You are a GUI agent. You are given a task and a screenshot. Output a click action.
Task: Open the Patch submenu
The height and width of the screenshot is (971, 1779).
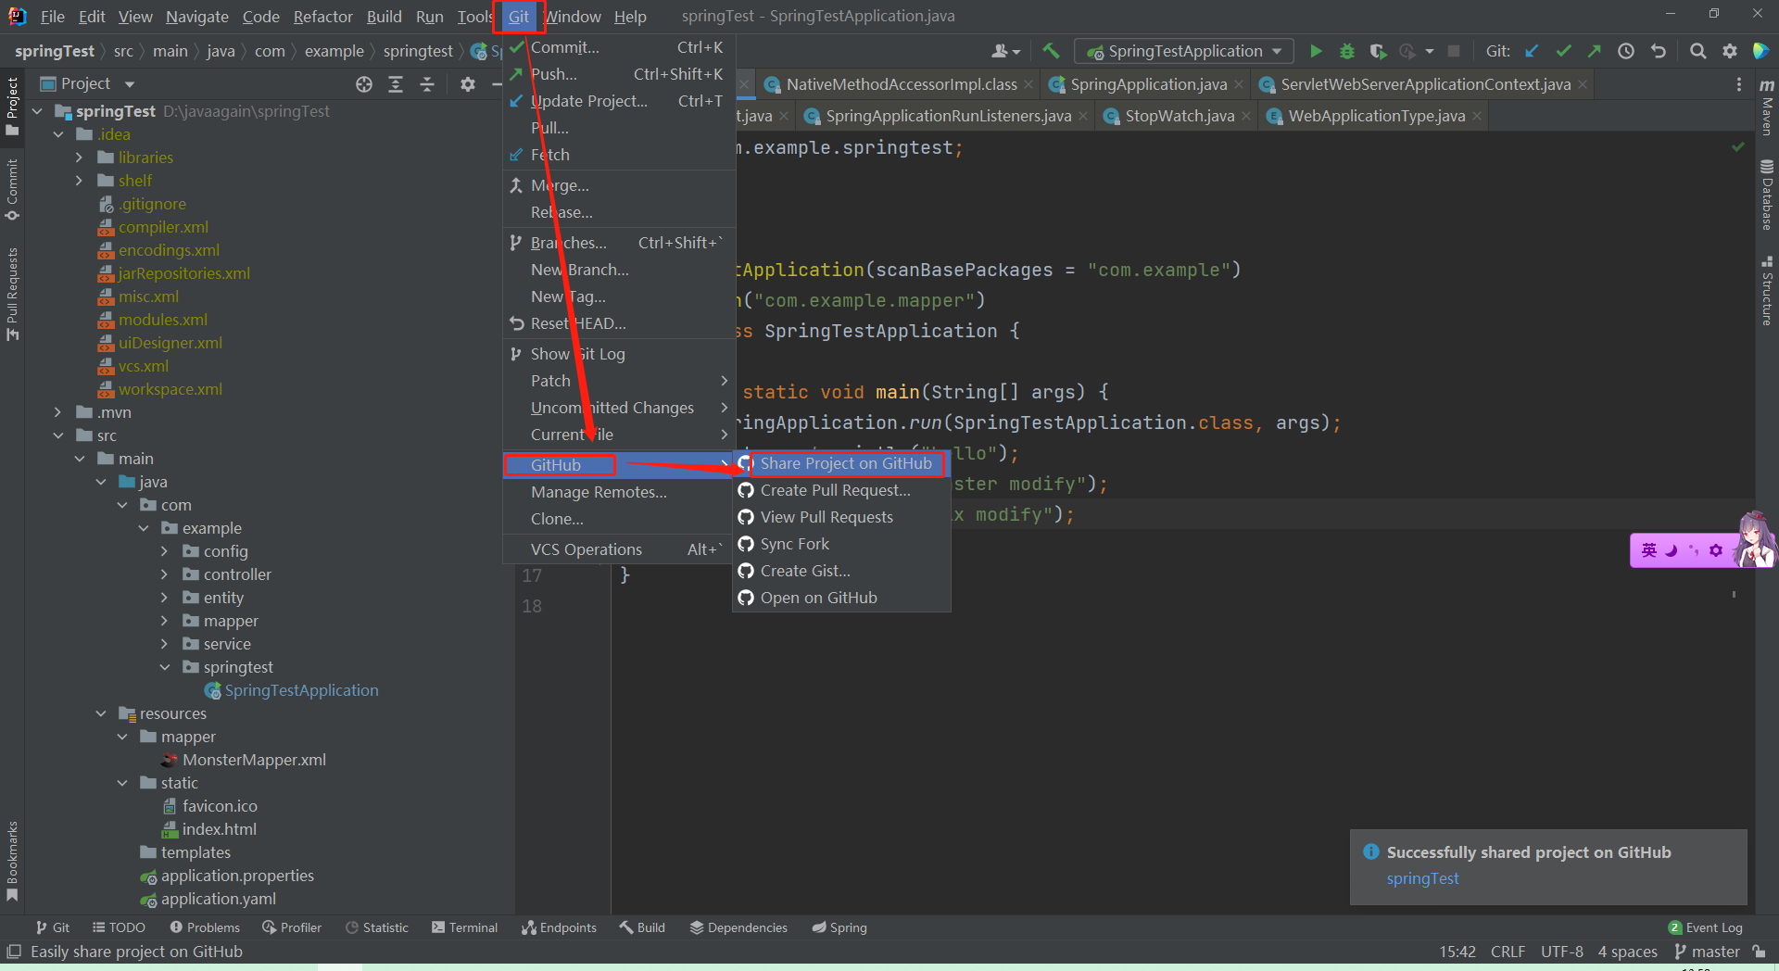(619, 381)
